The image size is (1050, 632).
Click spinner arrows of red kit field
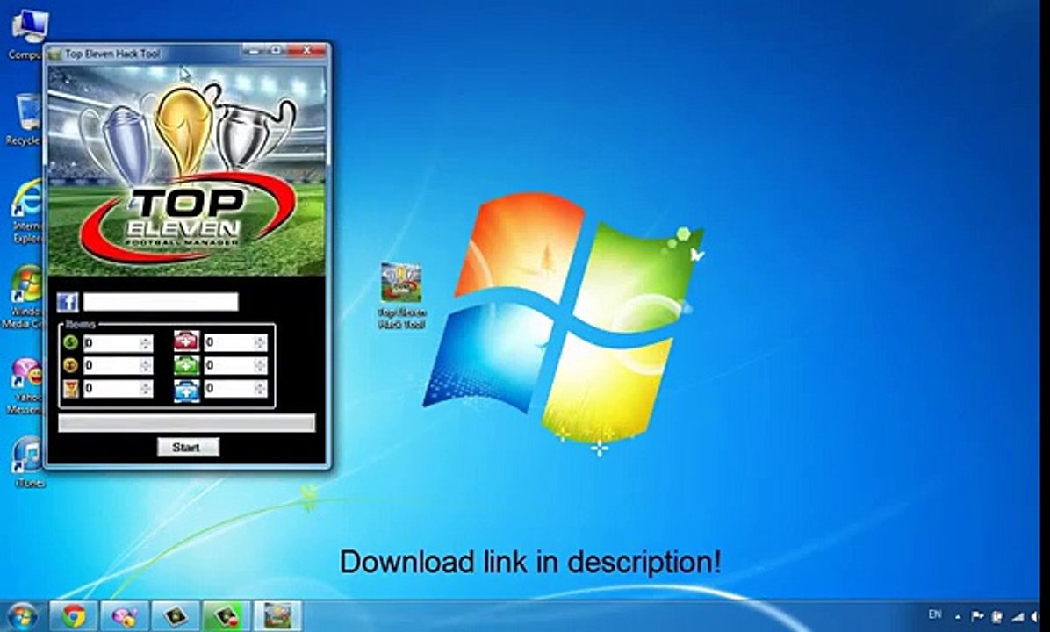(260, 342)
